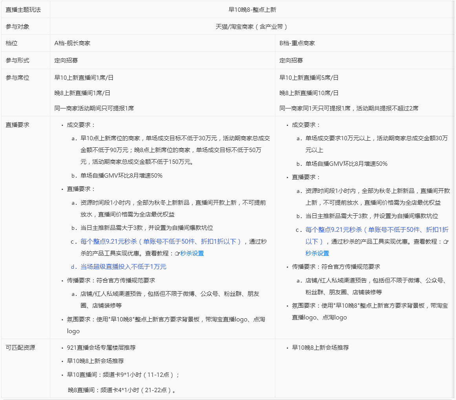Select the B档-重点商家 cell
The width and height of the screenshot is (456, 400).
[x=299, y=43]
